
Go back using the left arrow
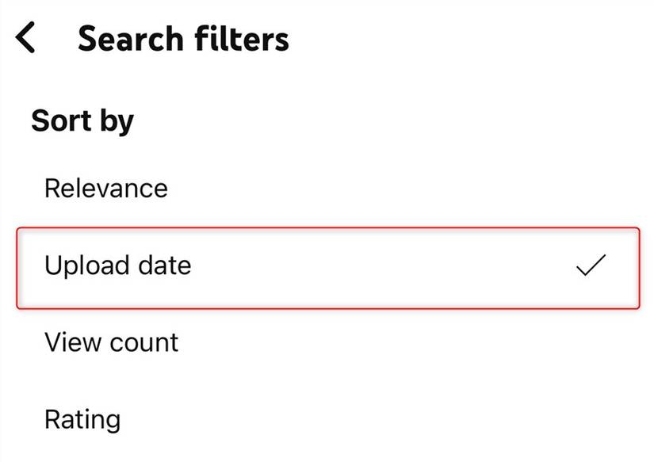coord(26,38)
